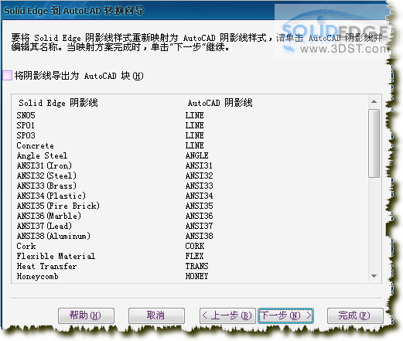
Task: Proceed with 下一步(N) button
Action: (x=285, y=315)
